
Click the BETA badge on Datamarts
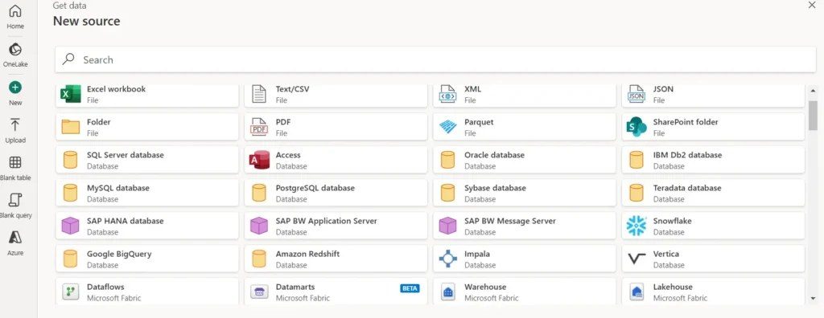(410, 288)
